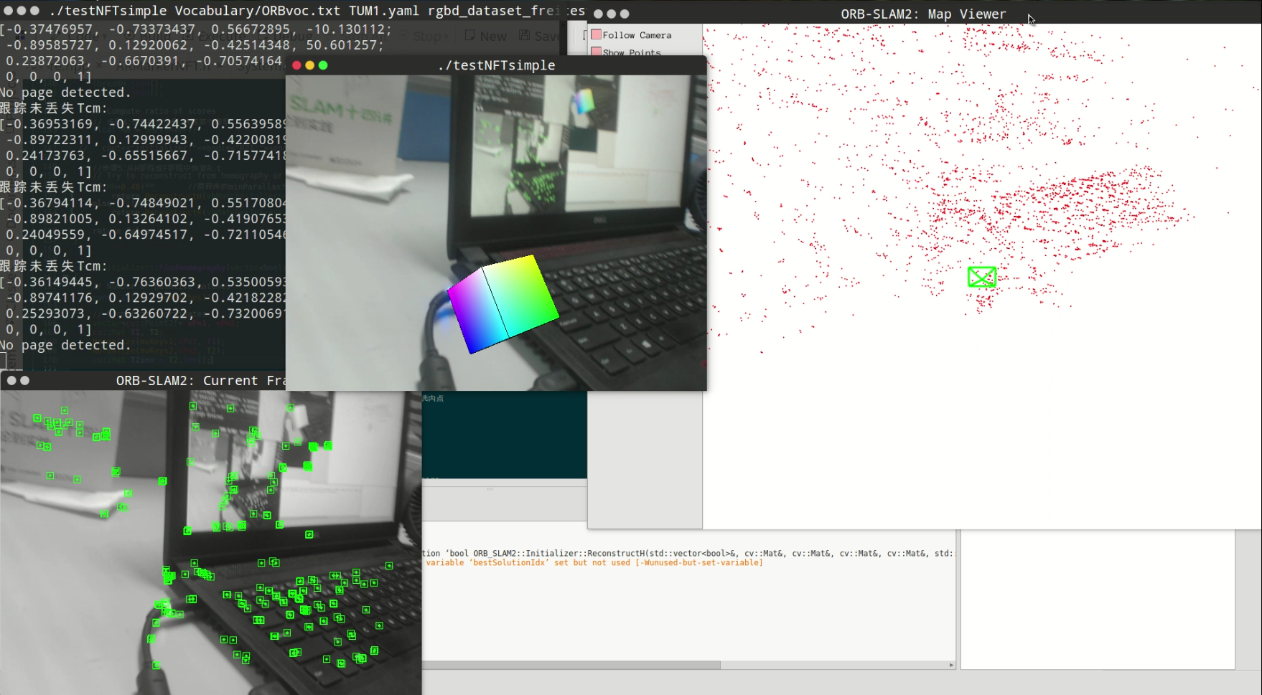Enable the Follow Camera checkbox

click(x=596, y=34)
